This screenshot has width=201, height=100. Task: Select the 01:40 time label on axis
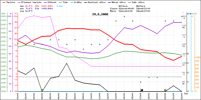[18, 95]
